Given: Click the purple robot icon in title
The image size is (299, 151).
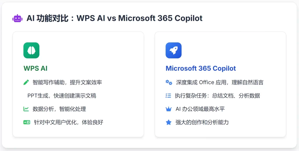Looking at the screenshot, I should point(17,18).
